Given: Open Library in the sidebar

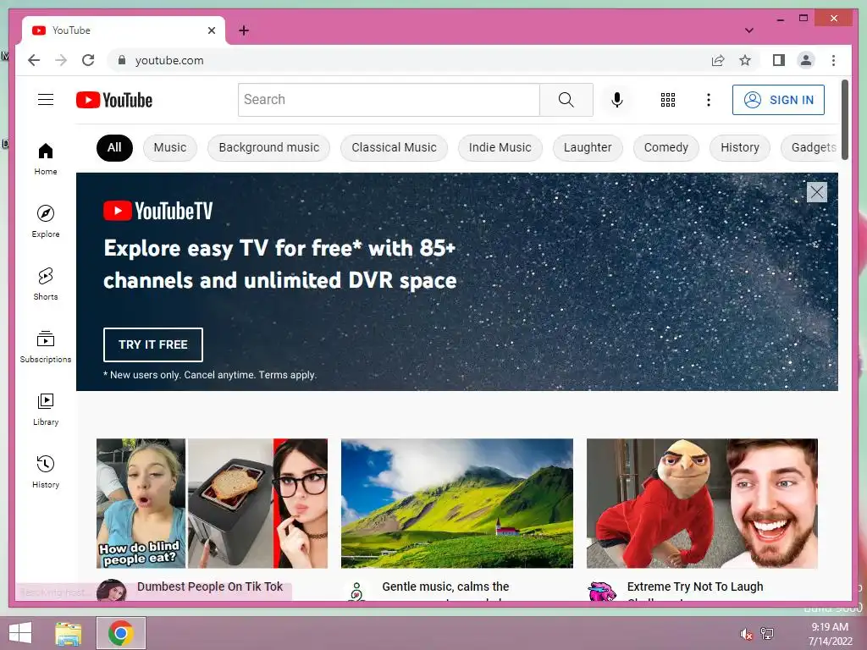Looking at the screenshot, I should (x=46, y=410).
